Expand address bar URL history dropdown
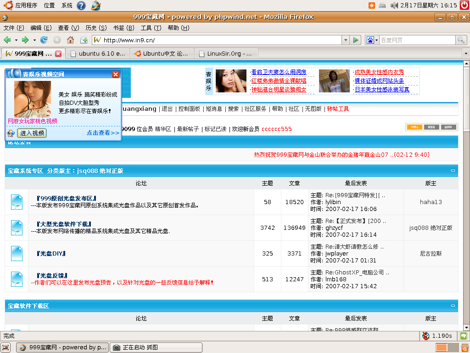 (x=346, y=40)
